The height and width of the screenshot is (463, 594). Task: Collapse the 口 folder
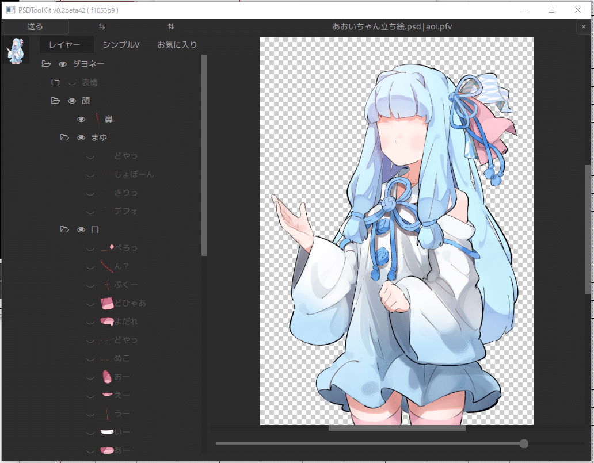64,229
